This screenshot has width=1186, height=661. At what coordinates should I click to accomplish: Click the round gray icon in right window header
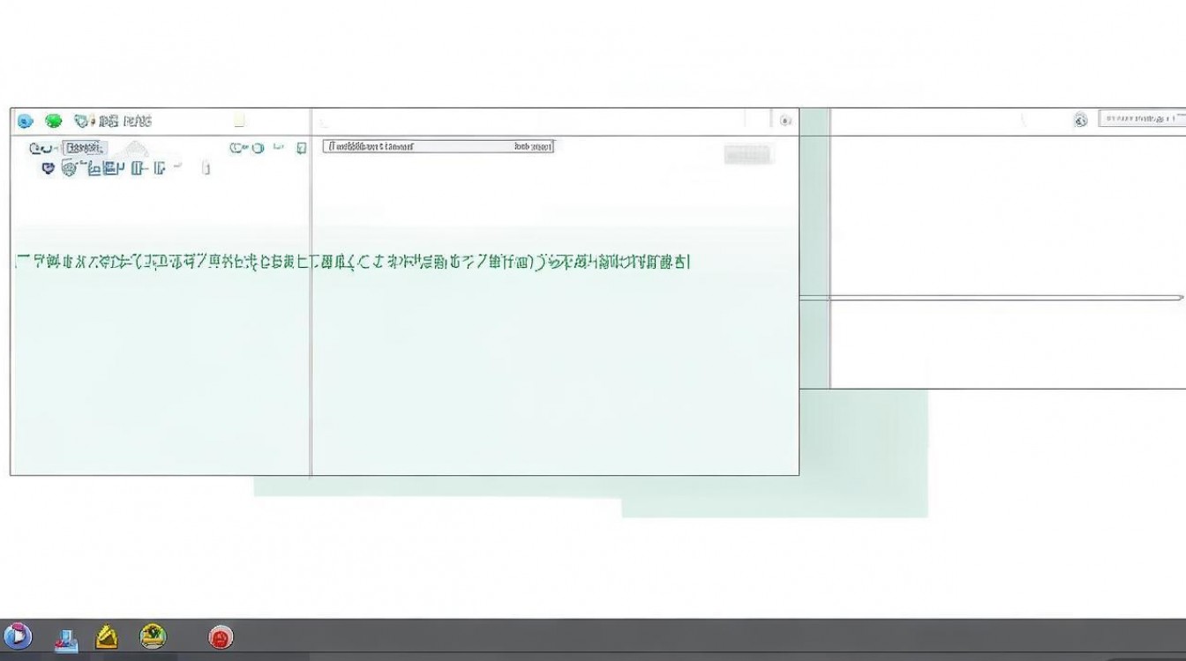(x=1081, y=120)
